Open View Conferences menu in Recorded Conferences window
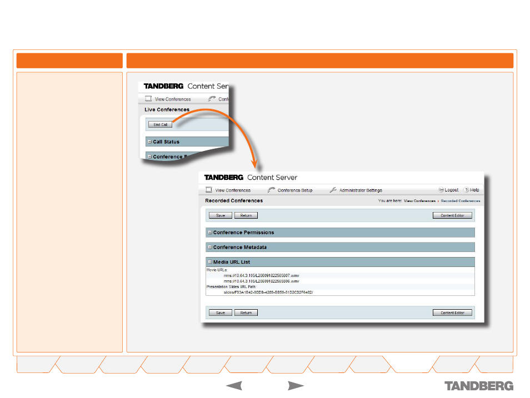The height and width of the screenshot is (398, 530). pos(233,190)
